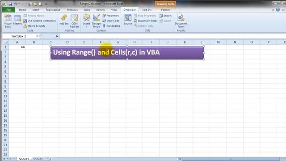286x161 pixels.
Task: Switch to the Insert ribbon tab
Action: [x=36, y=10]
